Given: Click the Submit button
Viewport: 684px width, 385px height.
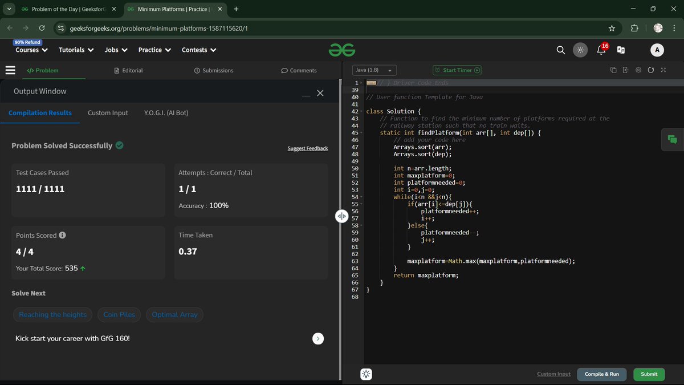Looking at the screenshot, I should [x=649, y=374].
